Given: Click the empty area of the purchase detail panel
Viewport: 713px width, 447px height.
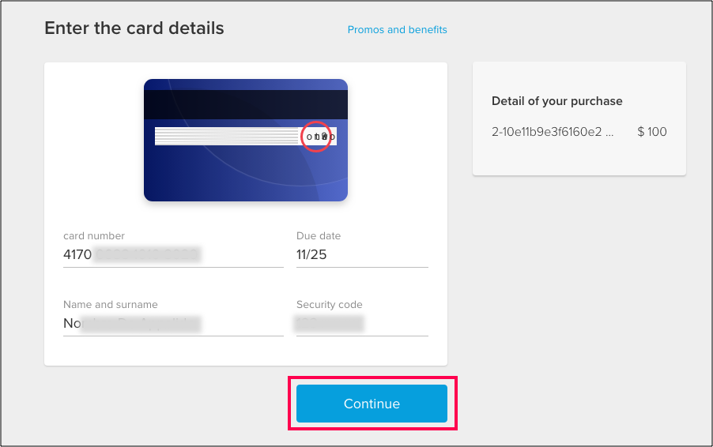Looking at the screenshot, I should pyautogui.click(x=579, y=158).
